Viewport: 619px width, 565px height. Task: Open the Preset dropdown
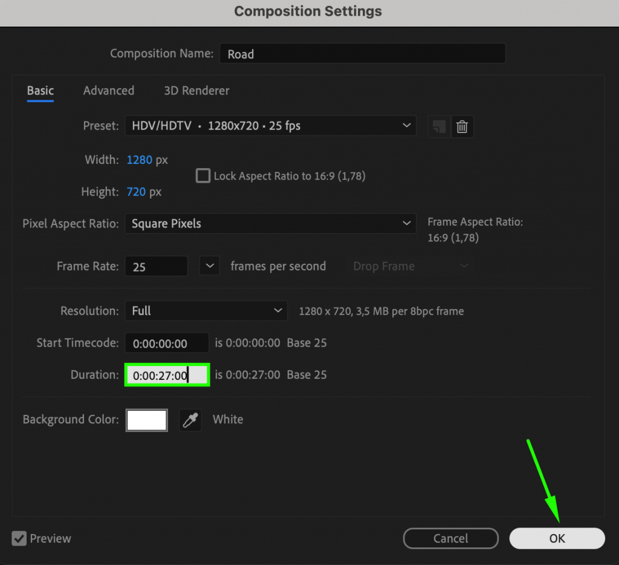270,126
